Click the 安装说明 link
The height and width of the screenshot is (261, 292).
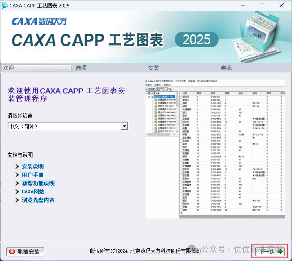click(33, 166)
